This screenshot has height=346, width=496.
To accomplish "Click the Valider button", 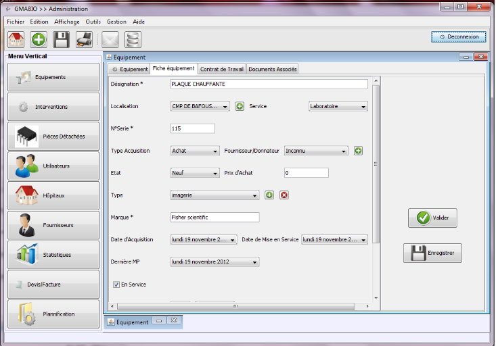I will point(432,218).
